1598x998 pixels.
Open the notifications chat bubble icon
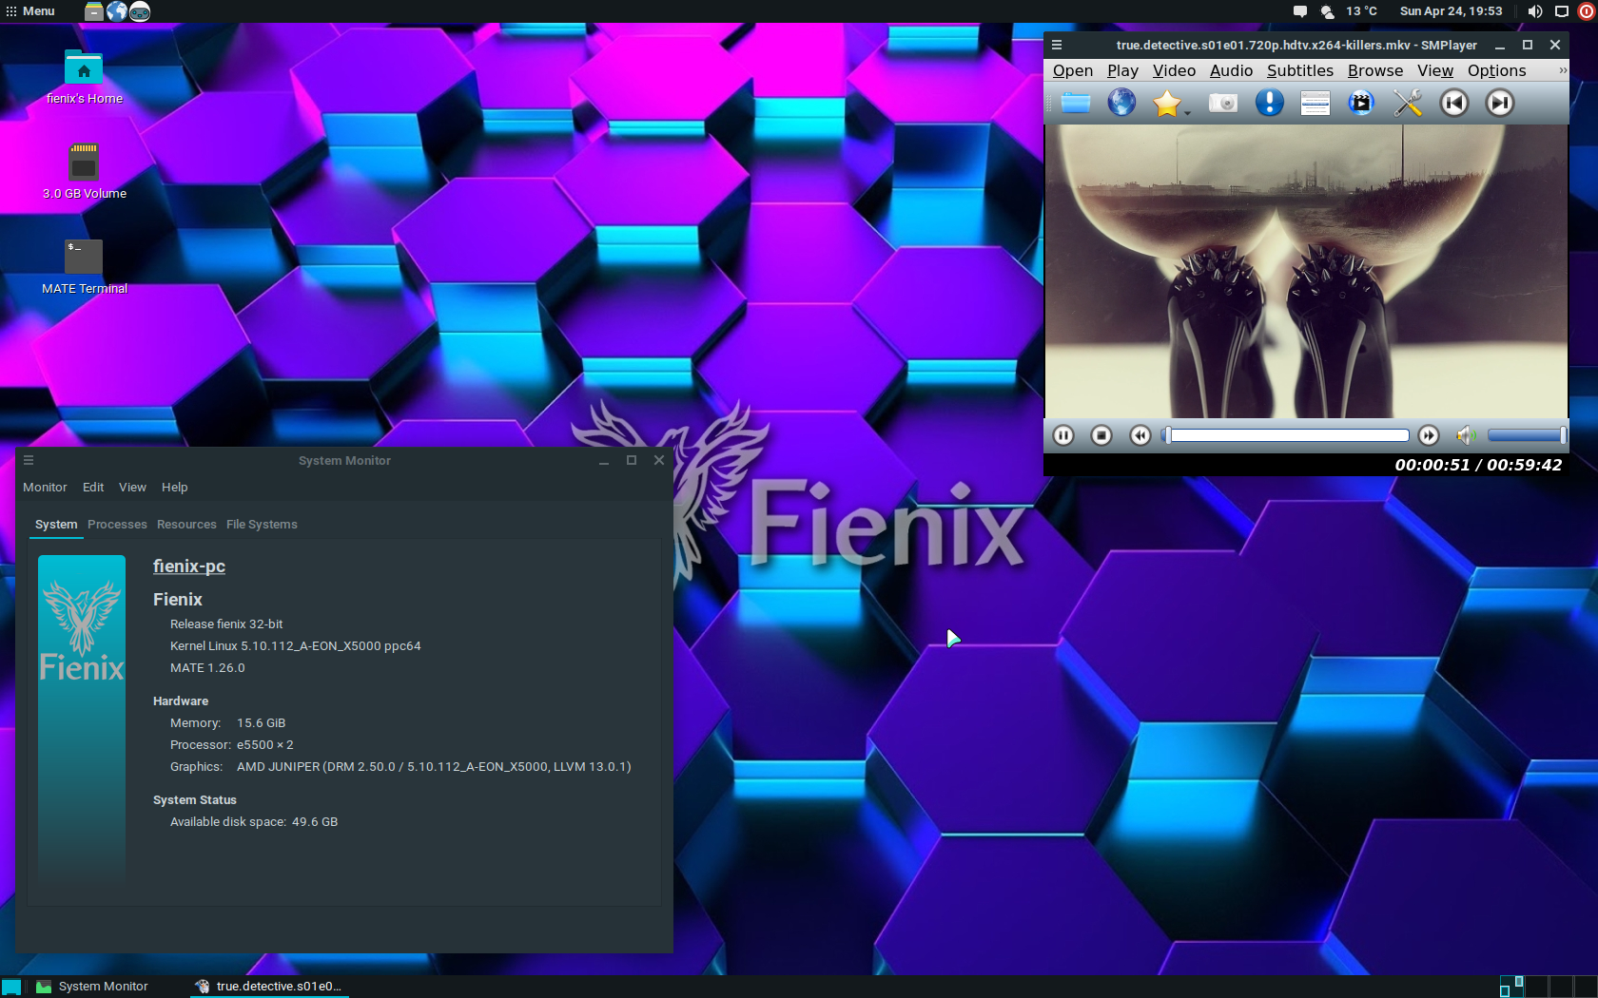[1300, 11]
